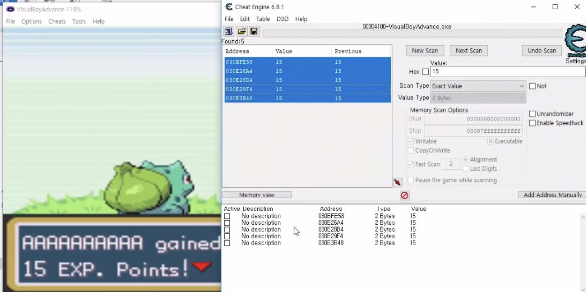Open the Cheats menu in VisualBoyAdvance

pos(57,21)
